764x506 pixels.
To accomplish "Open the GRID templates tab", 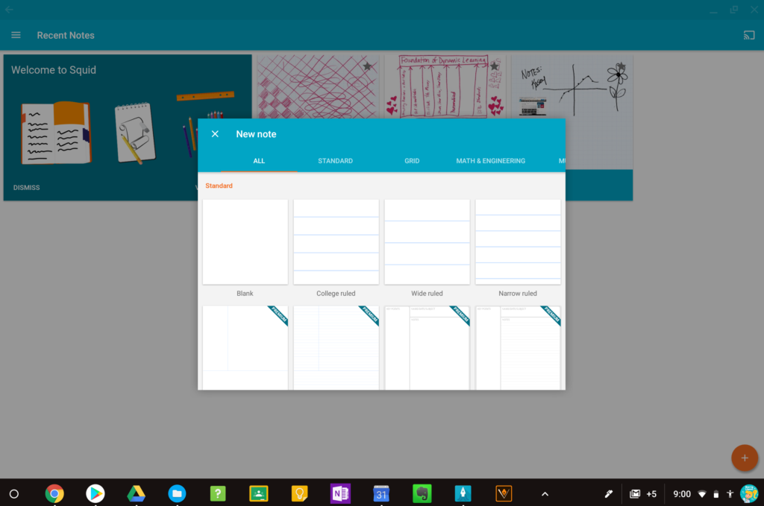I will click(x=412, y=160).
